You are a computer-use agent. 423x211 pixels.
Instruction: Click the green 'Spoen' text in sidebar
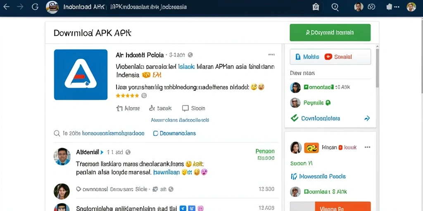point(301,163)
